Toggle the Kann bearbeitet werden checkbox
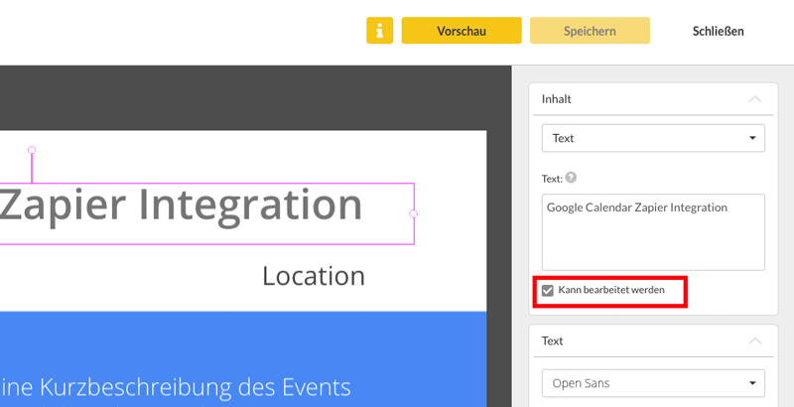The height and width of the screenshot is (407, 794). pos(548,290)
